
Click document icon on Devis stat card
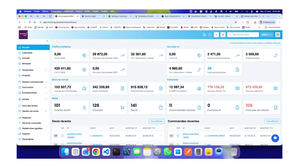pyautogui.click(x=161, y=108)
